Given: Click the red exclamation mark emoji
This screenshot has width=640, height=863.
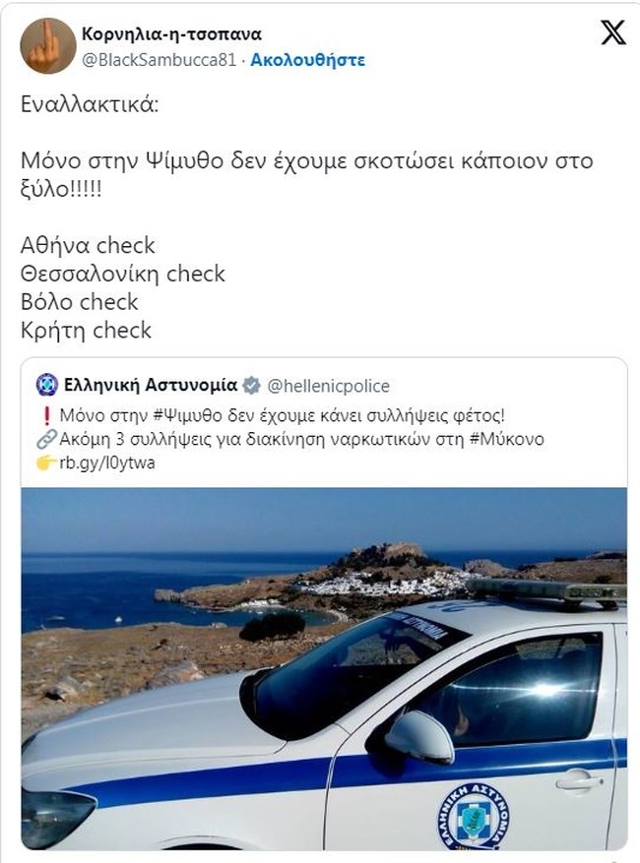Looking at the screenshot, I should 46,416.
